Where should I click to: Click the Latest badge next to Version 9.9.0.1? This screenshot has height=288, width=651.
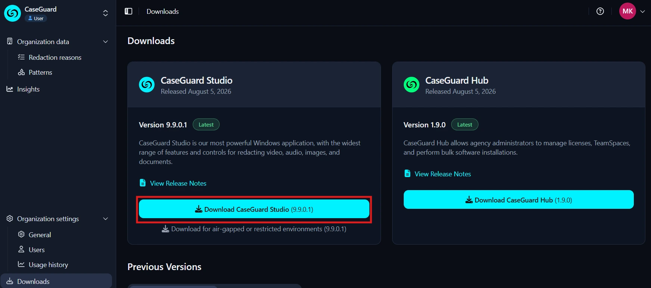pyautogui.click(x=206, y=125)
